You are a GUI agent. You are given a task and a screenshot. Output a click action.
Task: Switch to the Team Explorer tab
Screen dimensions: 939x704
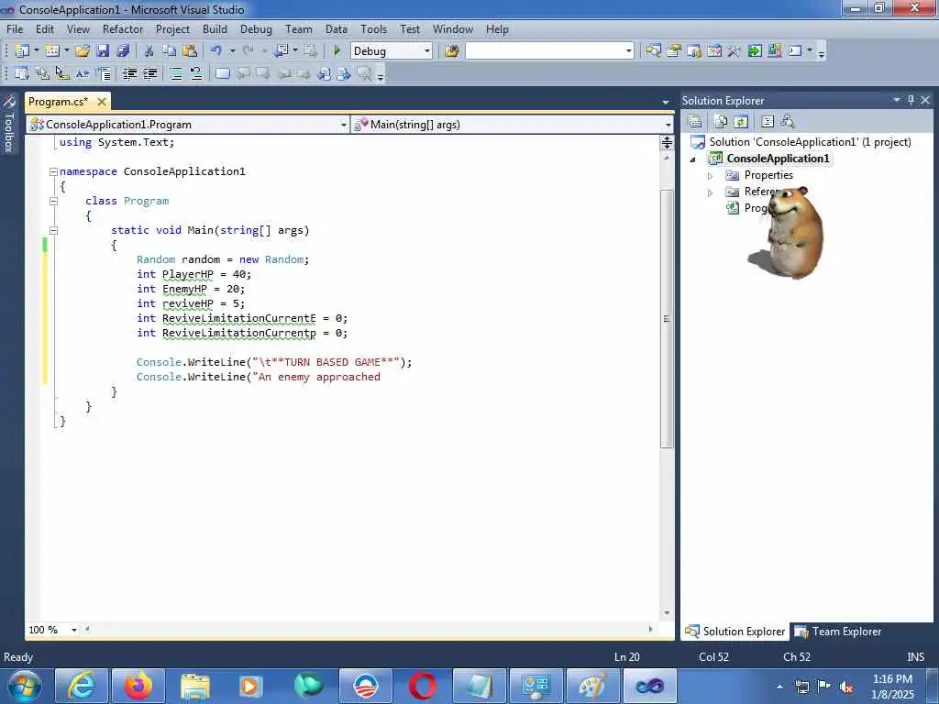838,631
